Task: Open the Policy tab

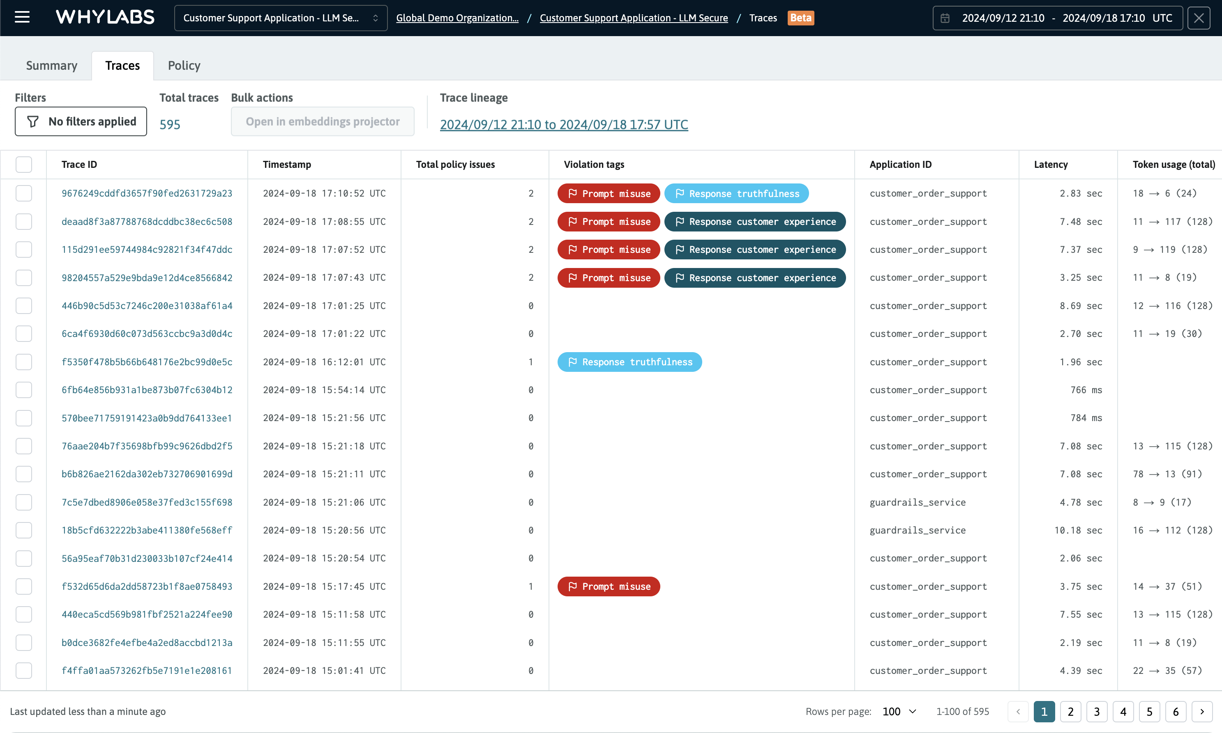Action: point(184,65)
